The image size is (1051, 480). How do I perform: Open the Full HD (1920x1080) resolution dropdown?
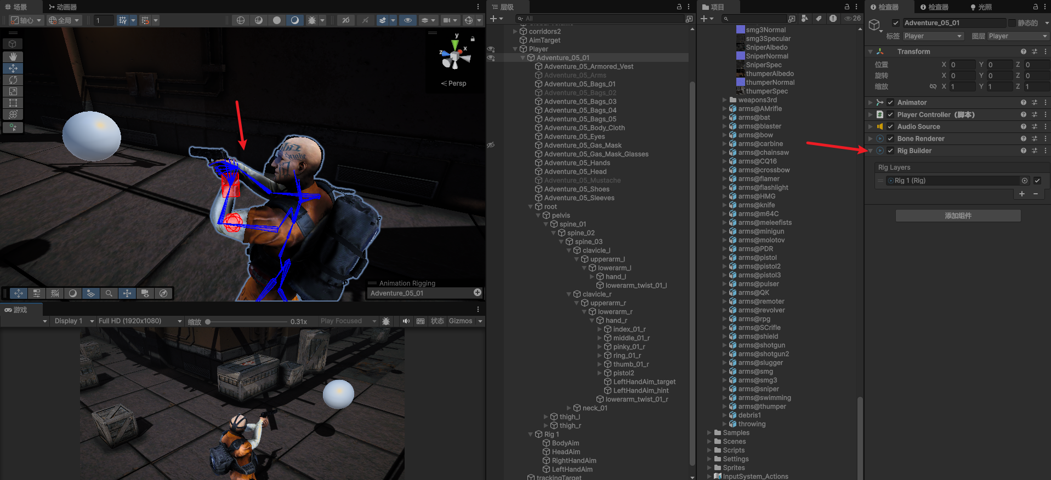point(140,321)
